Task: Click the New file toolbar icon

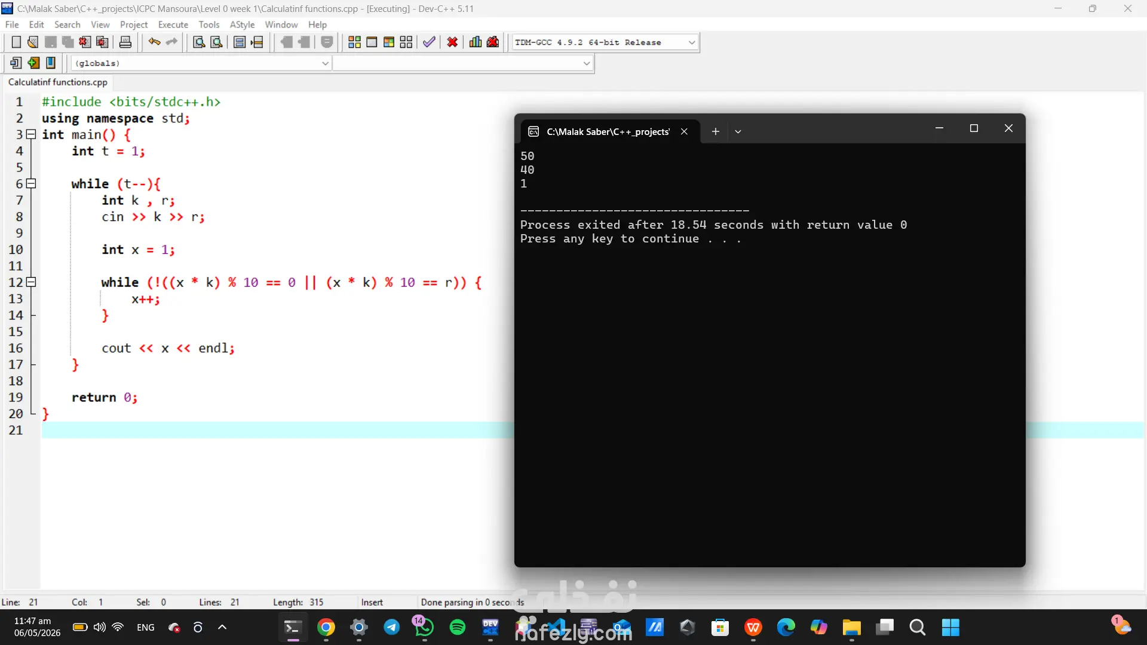Action: pyautogui.click(x=16, y=42)
